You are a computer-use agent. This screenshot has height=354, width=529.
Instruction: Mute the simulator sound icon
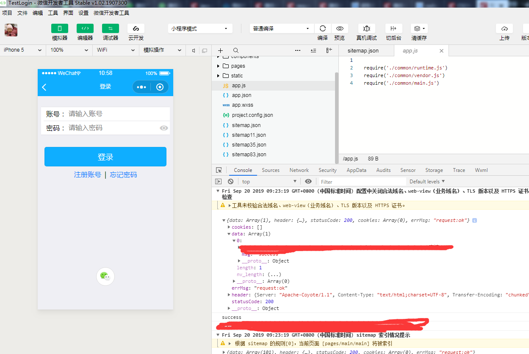pos(194,50)
